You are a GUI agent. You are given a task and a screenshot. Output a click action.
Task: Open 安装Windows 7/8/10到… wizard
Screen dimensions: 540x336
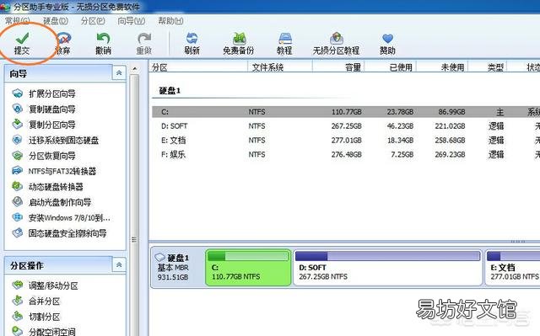(x=69, y=218)
